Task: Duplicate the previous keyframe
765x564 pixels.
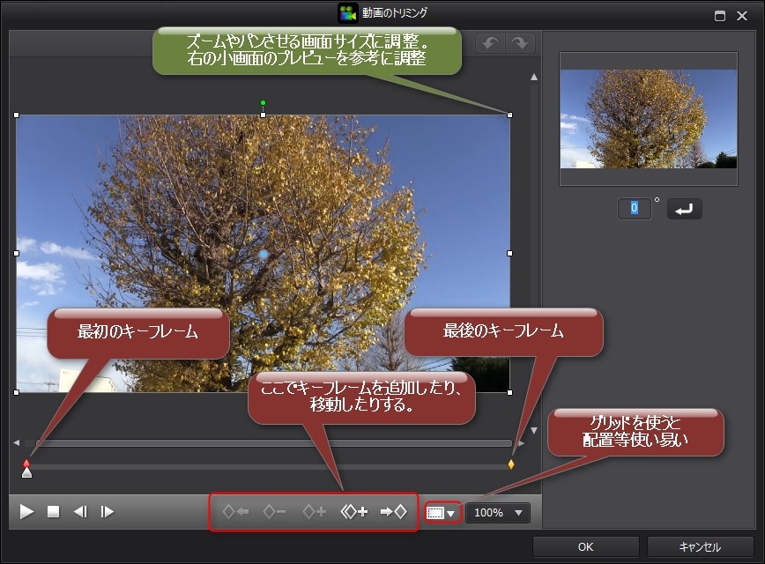Action: [x=354, y=512]
